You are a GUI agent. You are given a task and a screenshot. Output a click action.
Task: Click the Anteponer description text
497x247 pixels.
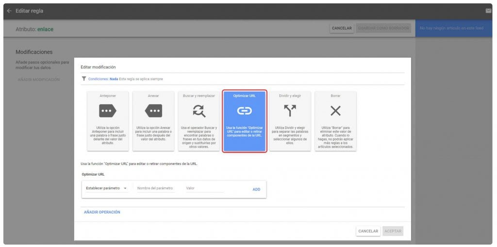(108, 135)
